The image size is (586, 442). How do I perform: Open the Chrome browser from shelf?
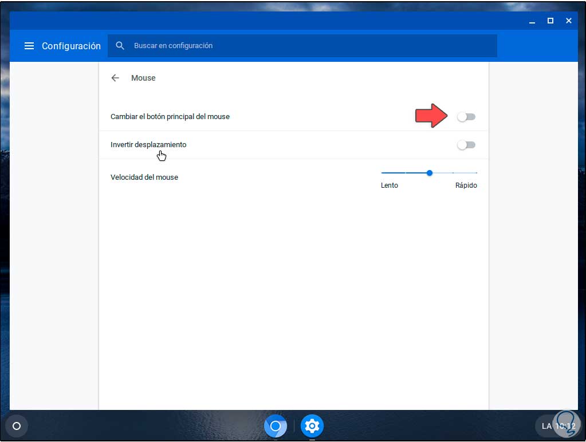276,426
